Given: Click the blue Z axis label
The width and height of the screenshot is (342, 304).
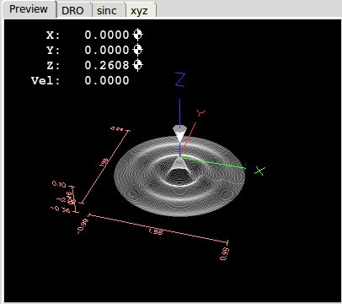Looking at the screenshot, I should click(x=180, y=79).
